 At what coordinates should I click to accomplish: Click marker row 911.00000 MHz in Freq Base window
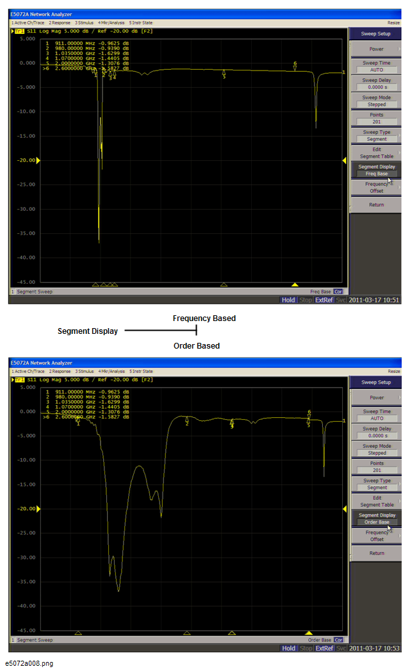[86, 43]
